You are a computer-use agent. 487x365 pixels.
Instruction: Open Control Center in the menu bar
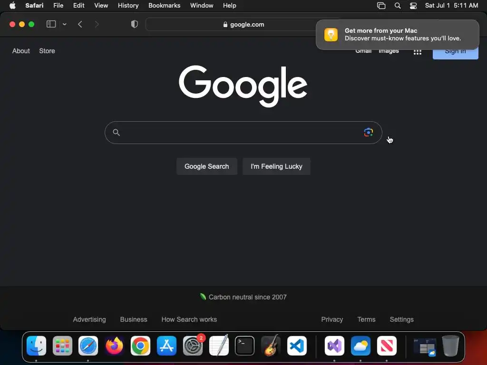(x=413, y=6)
